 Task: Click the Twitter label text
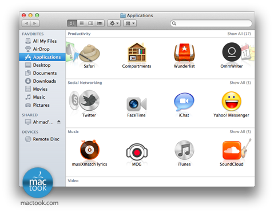pyautogui.click(x=89, y=115)
